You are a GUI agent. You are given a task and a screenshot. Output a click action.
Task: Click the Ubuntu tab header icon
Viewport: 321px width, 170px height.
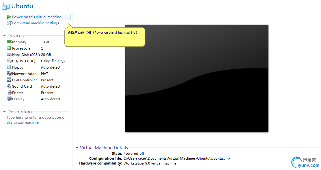6,6
